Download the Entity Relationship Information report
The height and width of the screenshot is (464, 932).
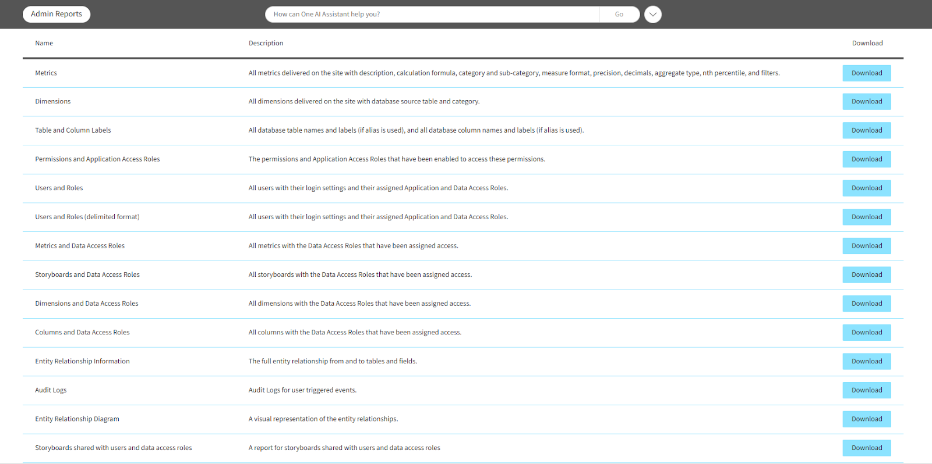tap(866, 362)
